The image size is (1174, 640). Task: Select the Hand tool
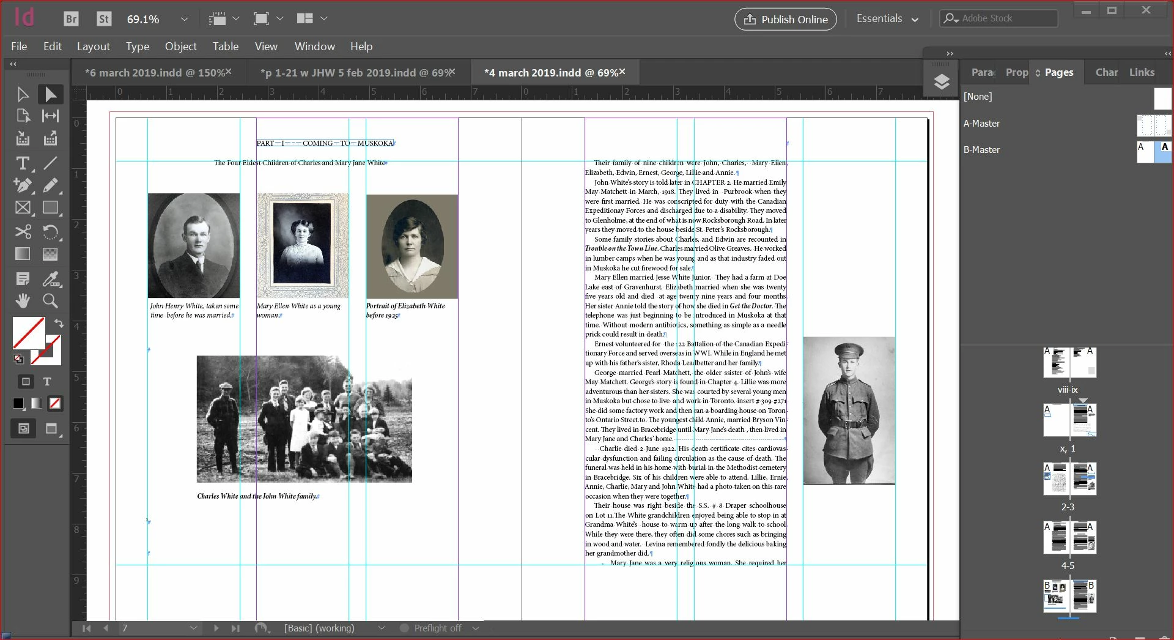tap(23, 301)
